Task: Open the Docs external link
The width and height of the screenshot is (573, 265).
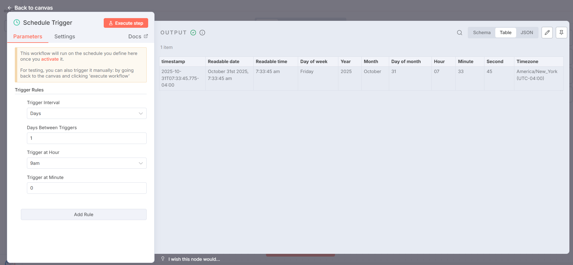Action: 138,37
